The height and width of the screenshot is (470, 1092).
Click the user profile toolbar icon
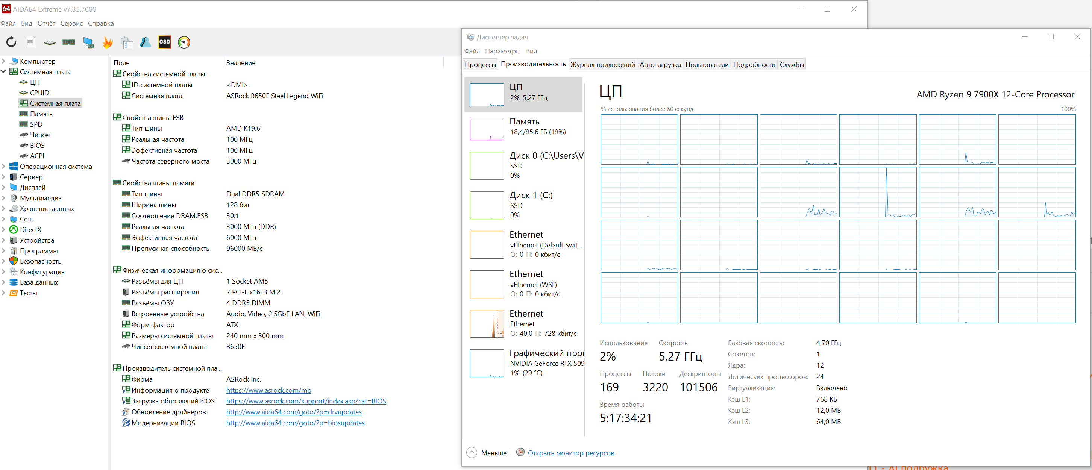click(x=146, y=42)
